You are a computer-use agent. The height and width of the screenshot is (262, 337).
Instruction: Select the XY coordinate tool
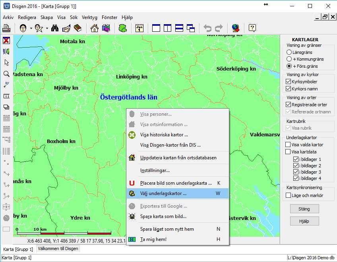click(x=6, y=85)
